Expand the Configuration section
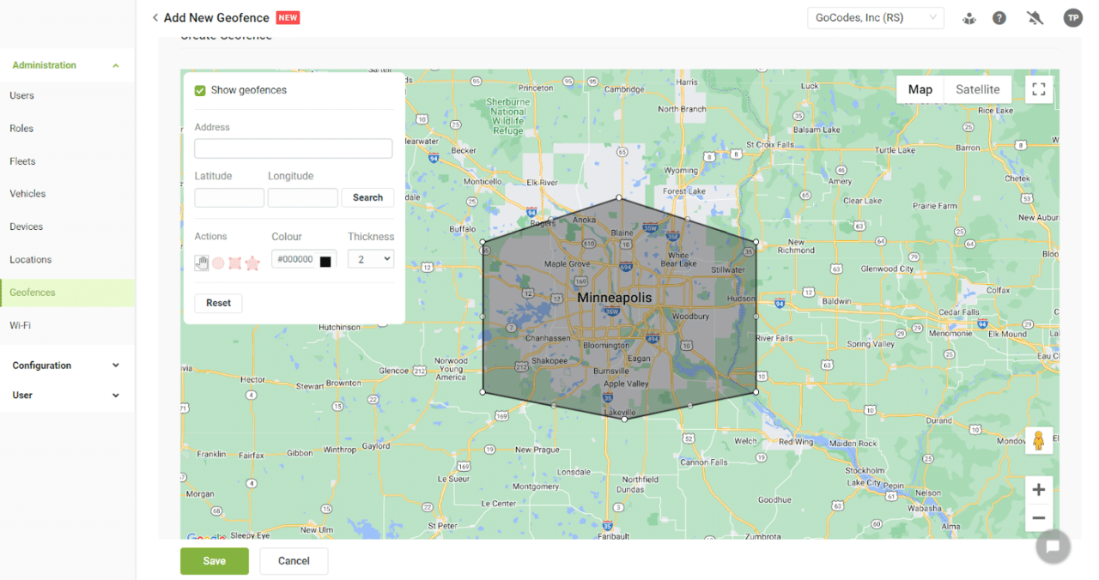Image resolution: width=1099 pixels, height=580 pixels. coord(66,365)
